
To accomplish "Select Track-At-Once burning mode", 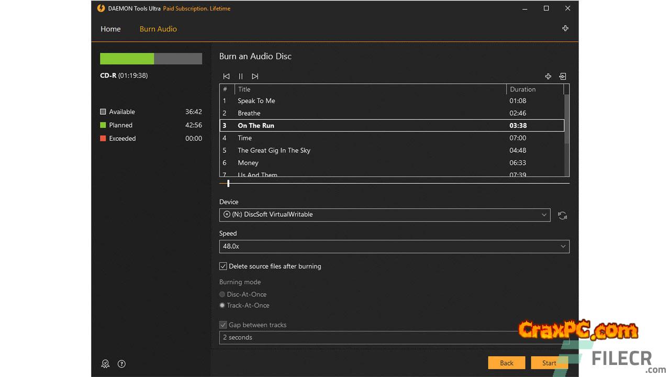I will (x=222, y=305).
